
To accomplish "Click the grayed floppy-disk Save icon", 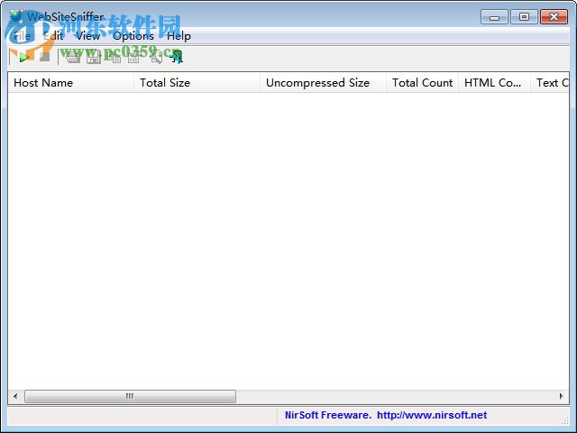I will point(94,58).
